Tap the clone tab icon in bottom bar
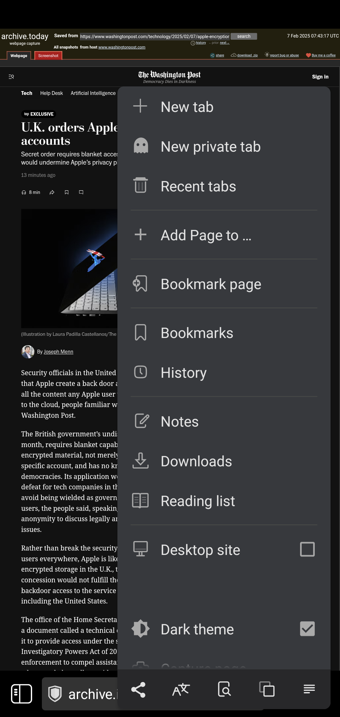The image size is (340, 717). (267, 689)
